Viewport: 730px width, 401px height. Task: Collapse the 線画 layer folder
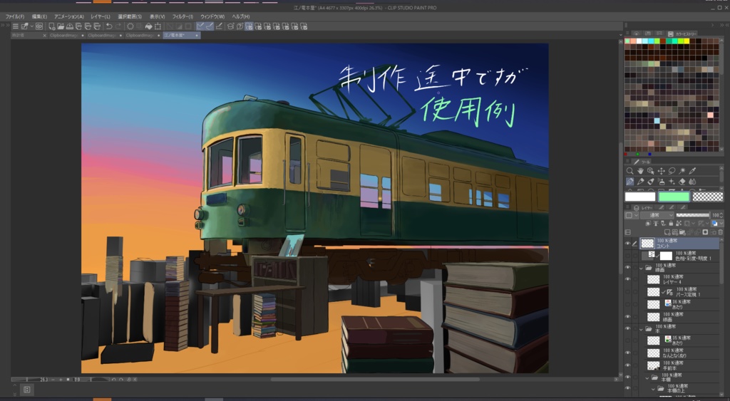click(x=641, y=268)
